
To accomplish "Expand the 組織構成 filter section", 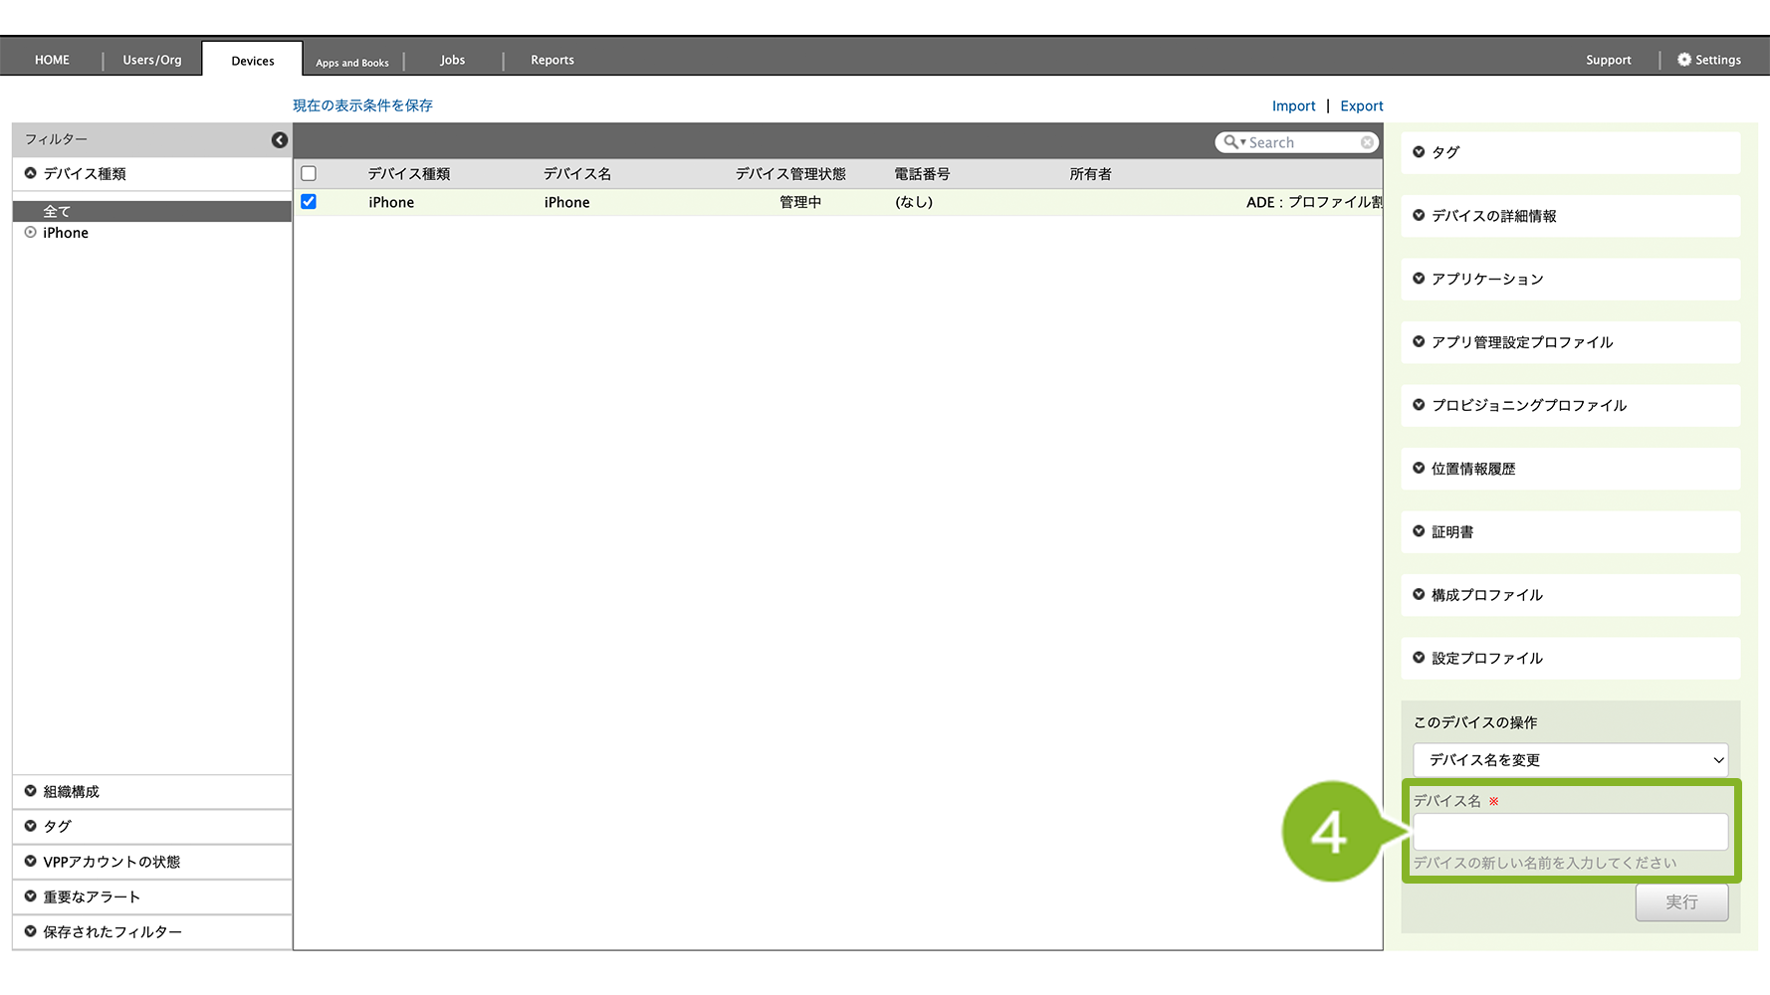I will (x=31, y=792).
